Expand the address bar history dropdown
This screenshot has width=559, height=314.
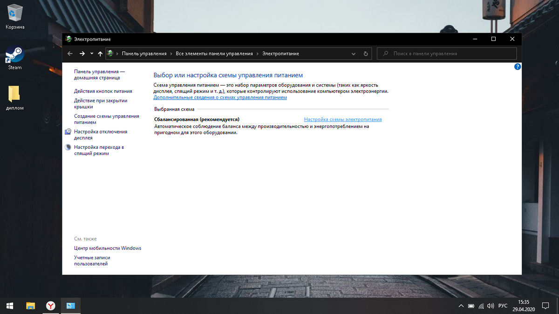point(354,53)
